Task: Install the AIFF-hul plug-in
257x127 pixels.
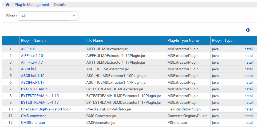Action: pos(248,49)
